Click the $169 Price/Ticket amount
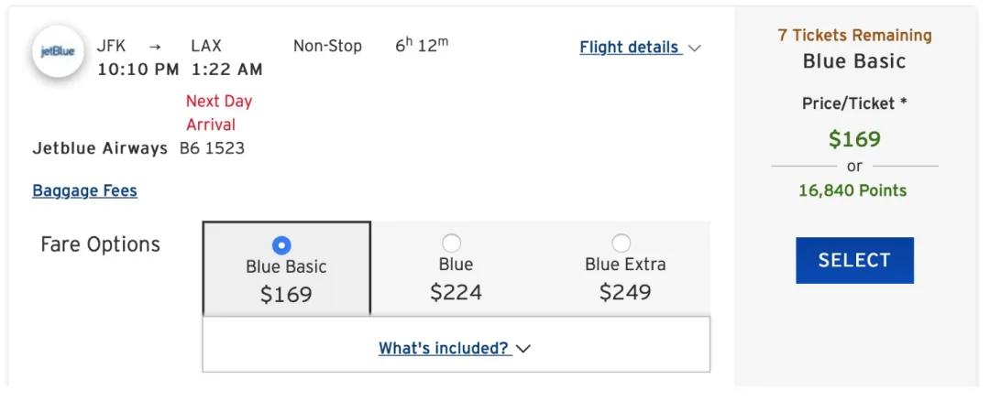Viewport: 990px width, 401px height. point(854,139)
